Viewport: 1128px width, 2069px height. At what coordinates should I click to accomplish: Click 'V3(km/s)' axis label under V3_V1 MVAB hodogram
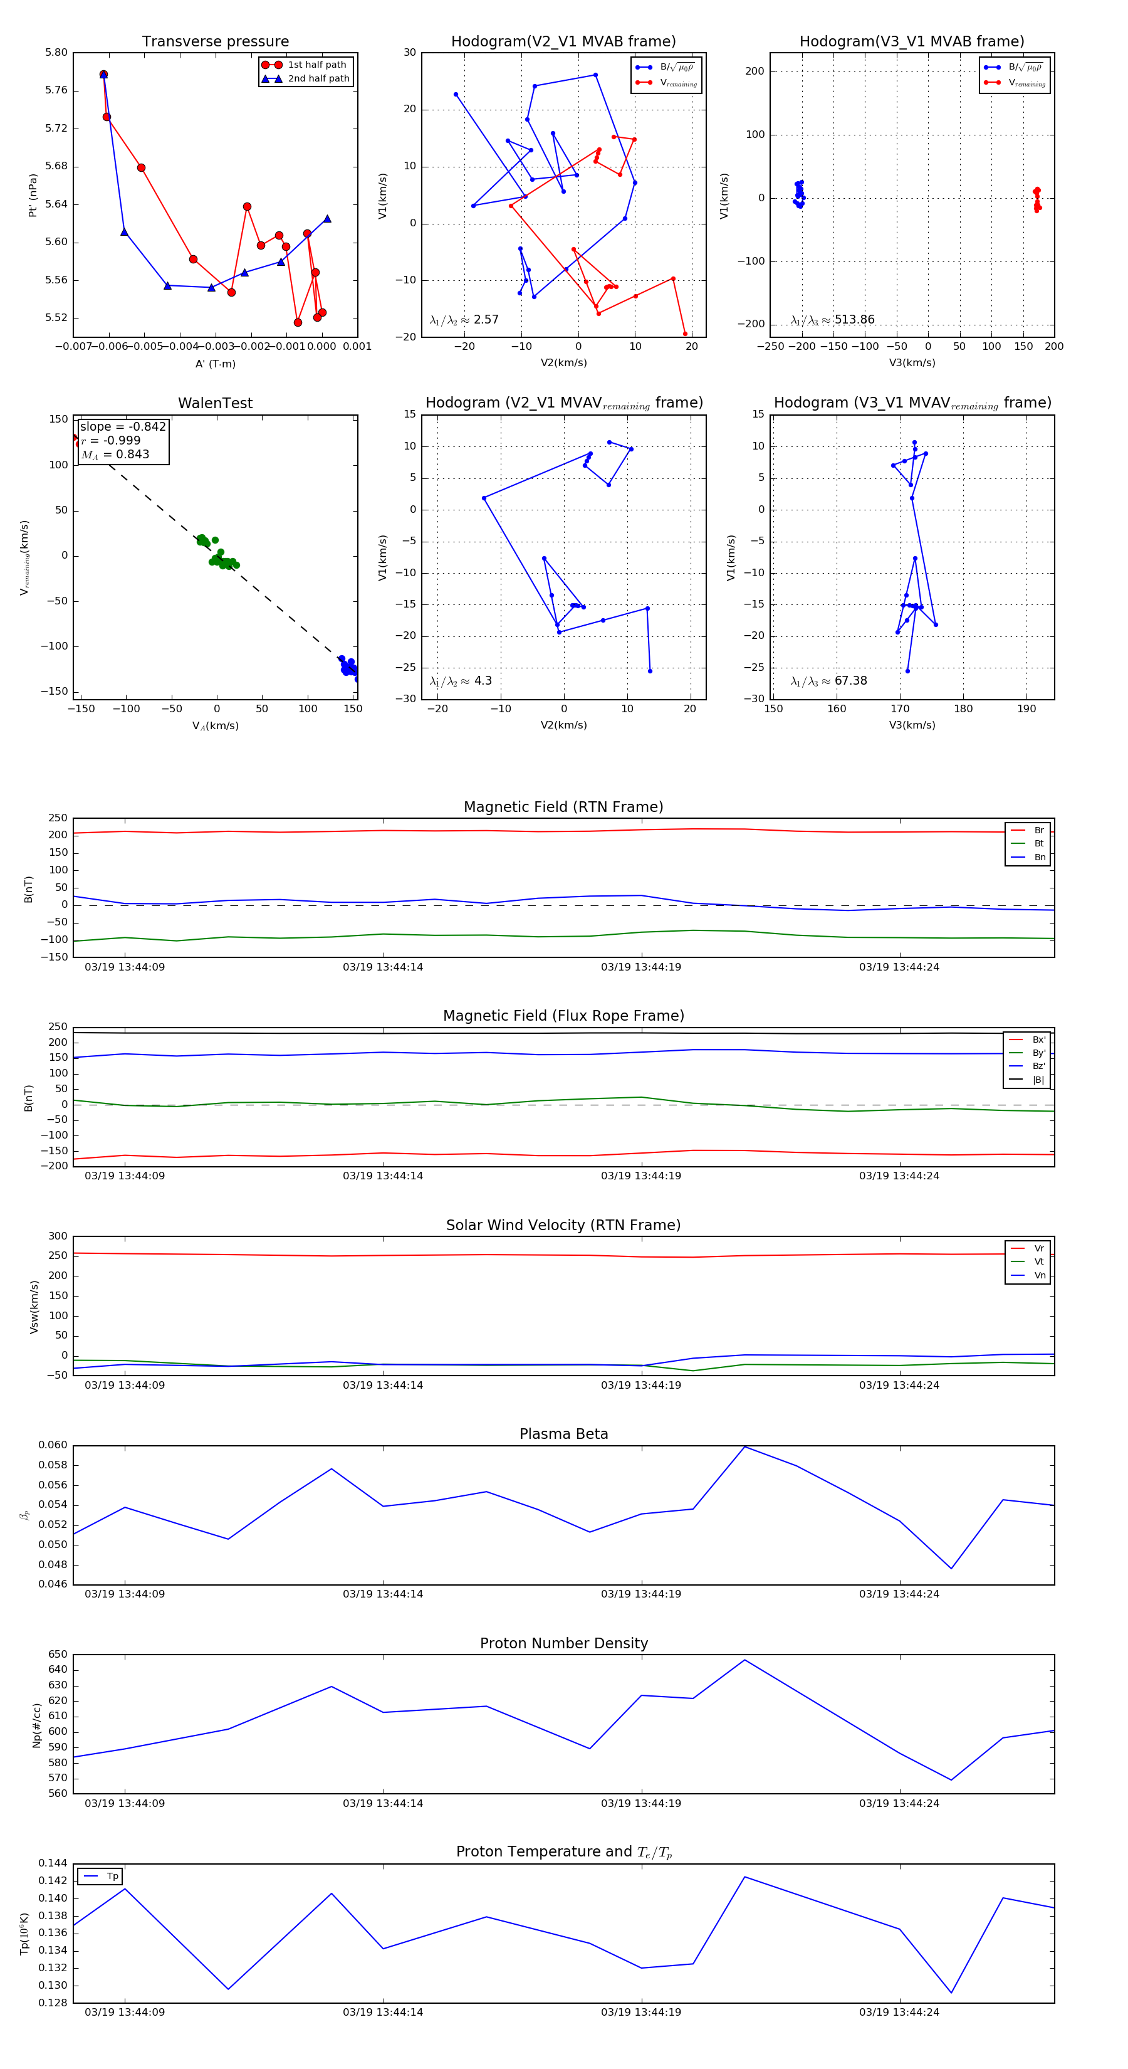coord(912,363)
